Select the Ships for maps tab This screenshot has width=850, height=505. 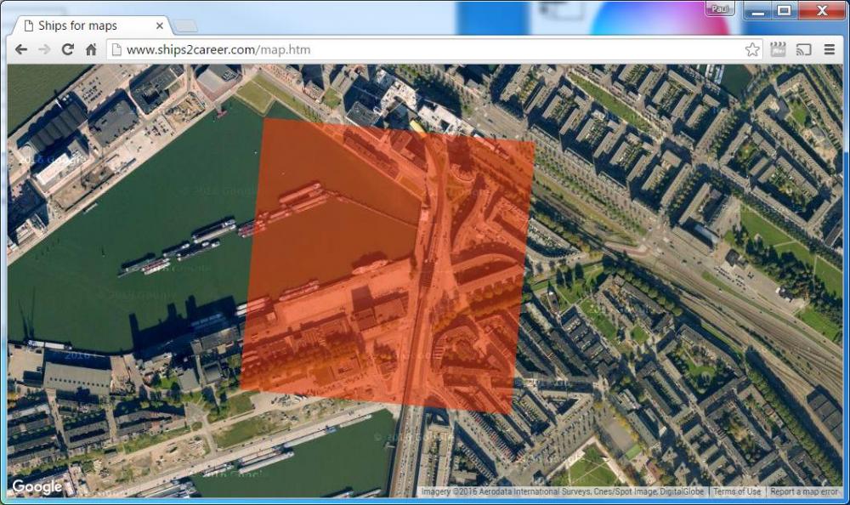[92, 26]
